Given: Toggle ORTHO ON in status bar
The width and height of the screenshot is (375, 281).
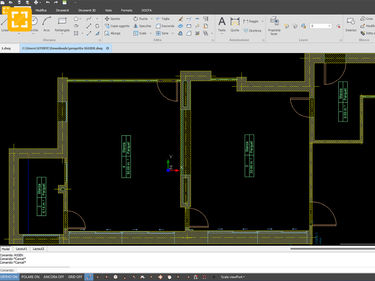Looking at the screenshot, I should (9, 277).
